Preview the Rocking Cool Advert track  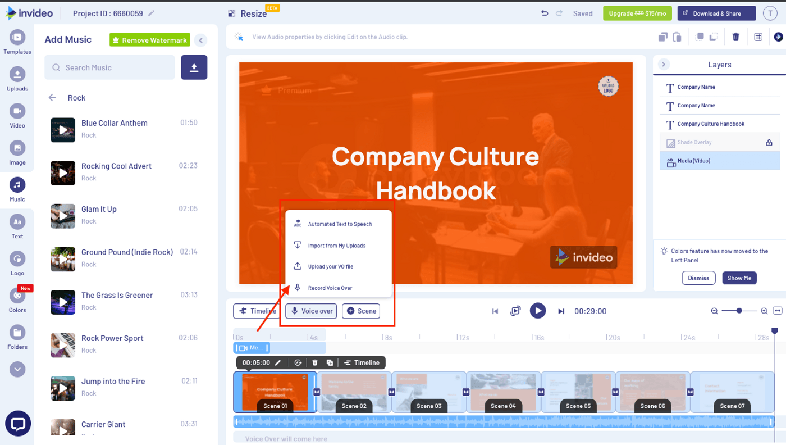[63, 173]
